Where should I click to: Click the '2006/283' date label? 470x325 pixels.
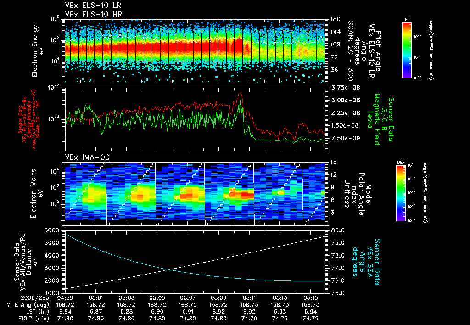click(x=35, y=298)
